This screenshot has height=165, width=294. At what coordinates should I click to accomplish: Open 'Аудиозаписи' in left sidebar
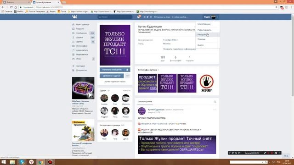tap(82, 50)
